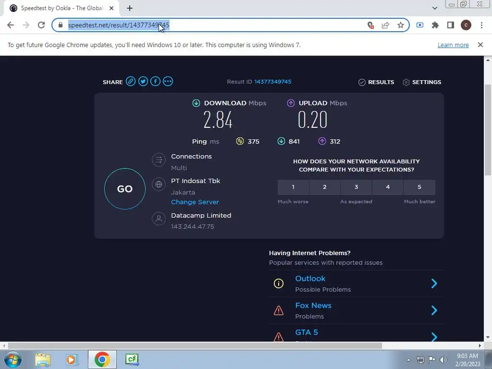Click the user ISP icon

[159, 219]
